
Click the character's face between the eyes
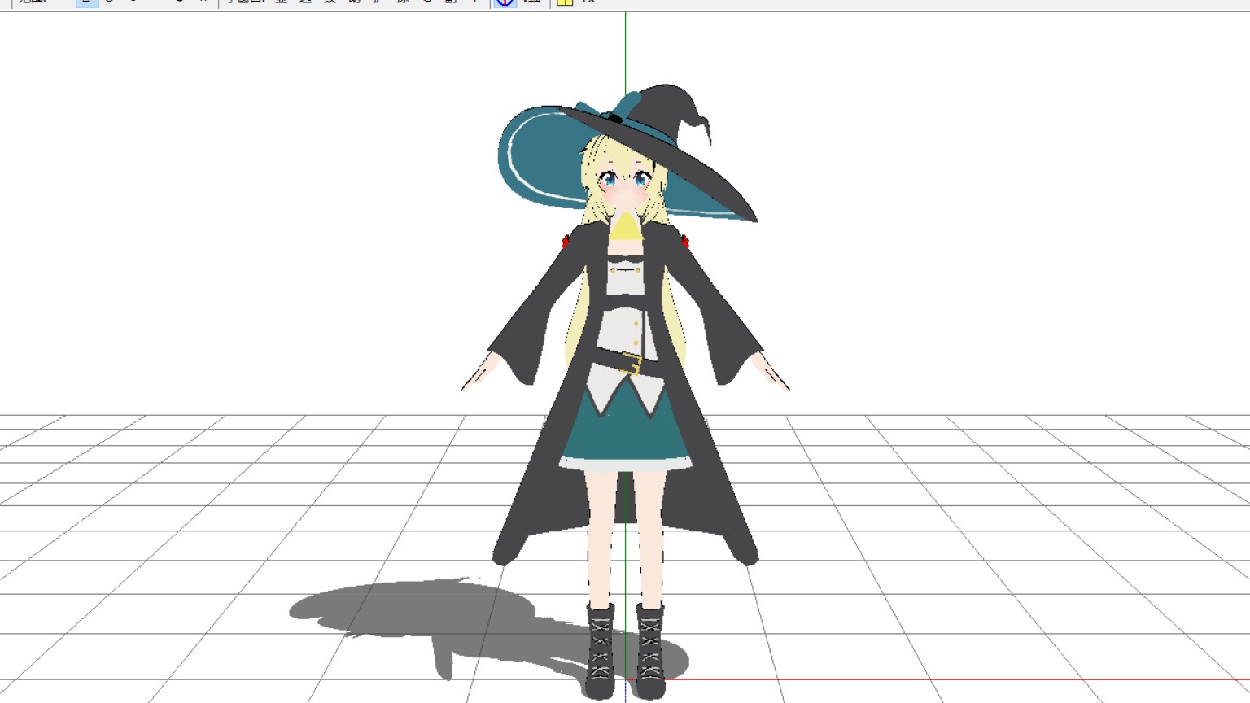click(624, 181)
